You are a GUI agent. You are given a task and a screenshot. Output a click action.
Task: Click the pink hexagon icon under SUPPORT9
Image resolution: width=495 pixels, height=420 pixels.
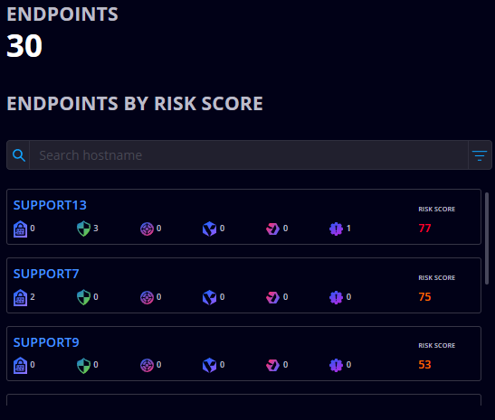pos(272,366)
